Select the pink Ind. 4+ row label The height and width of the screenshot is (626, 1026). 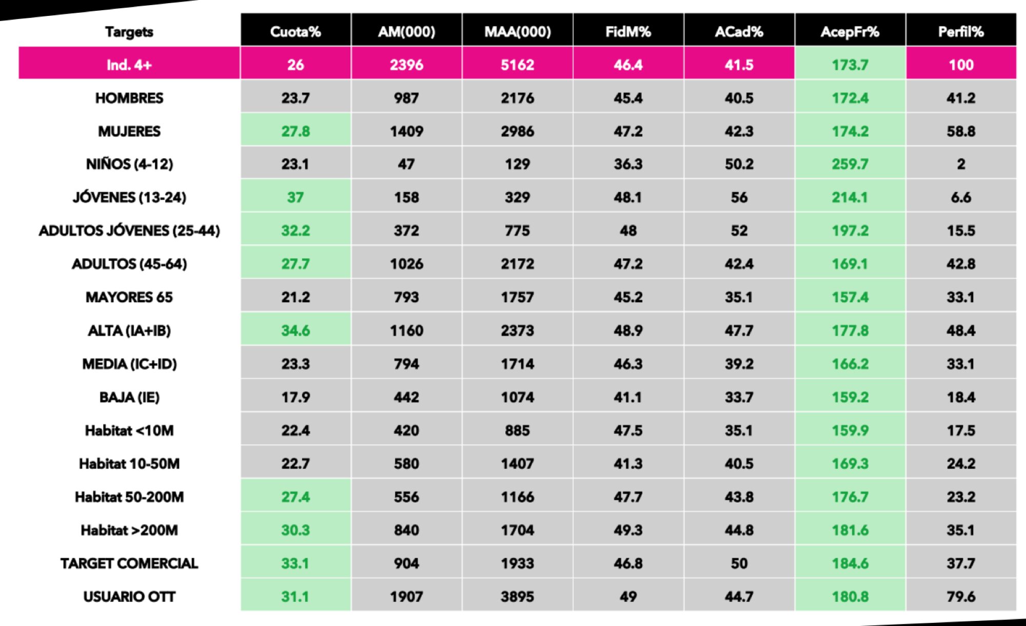coord(129,65)
